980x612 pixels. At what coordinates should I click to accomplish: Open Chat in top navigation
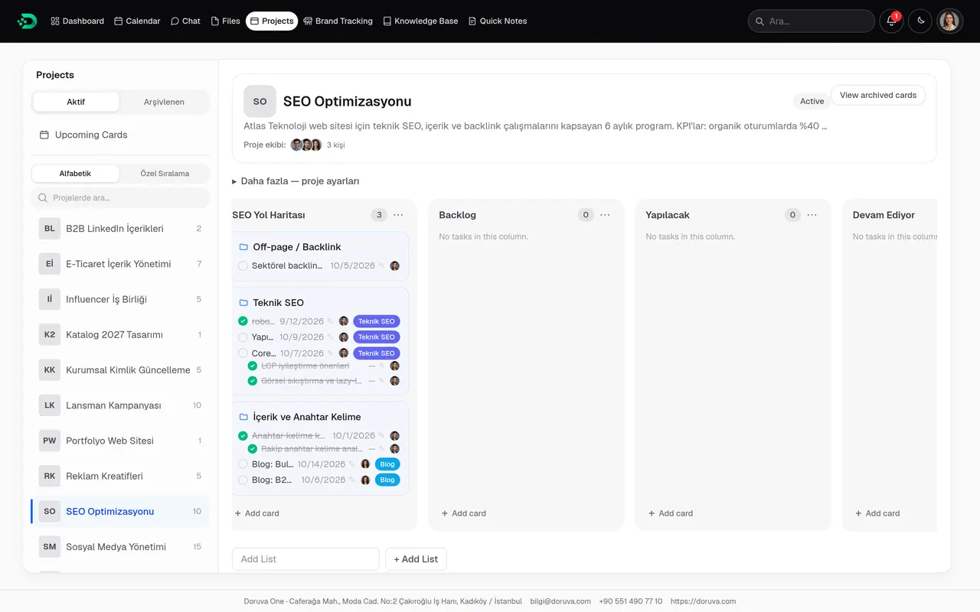[x=185, y=21]
